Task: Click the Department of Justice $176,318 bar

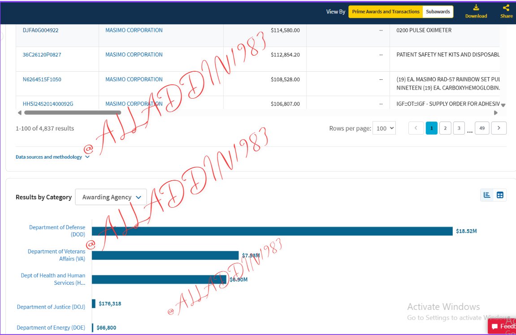Action: point(94,304)
